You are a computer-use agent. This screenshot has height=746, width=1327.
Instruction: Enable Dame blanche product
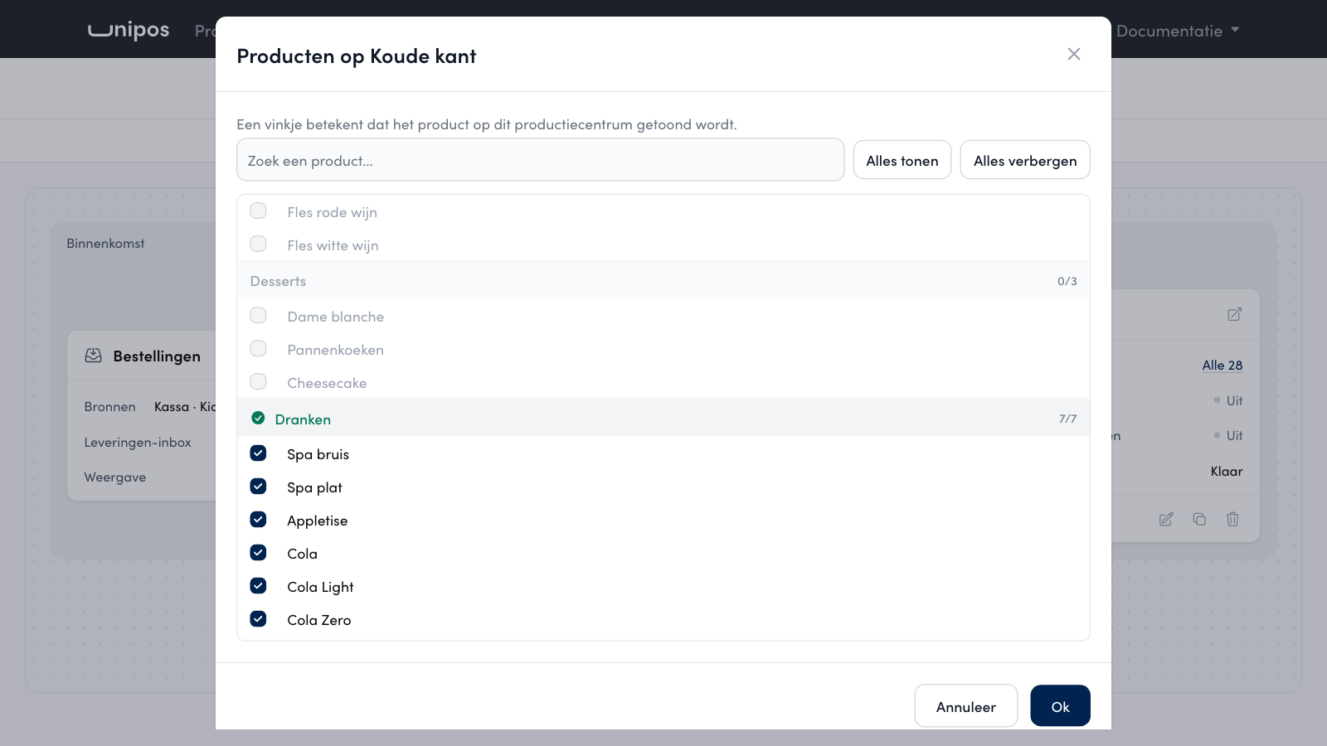pyautogui.click(x=258, y=315)
